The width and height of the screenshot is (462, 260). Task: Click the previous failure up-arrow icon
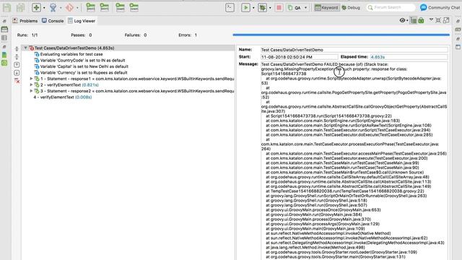(17, 64)
